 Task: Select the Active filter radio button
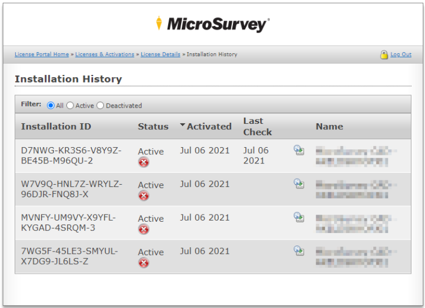click(x=70, y=105)
